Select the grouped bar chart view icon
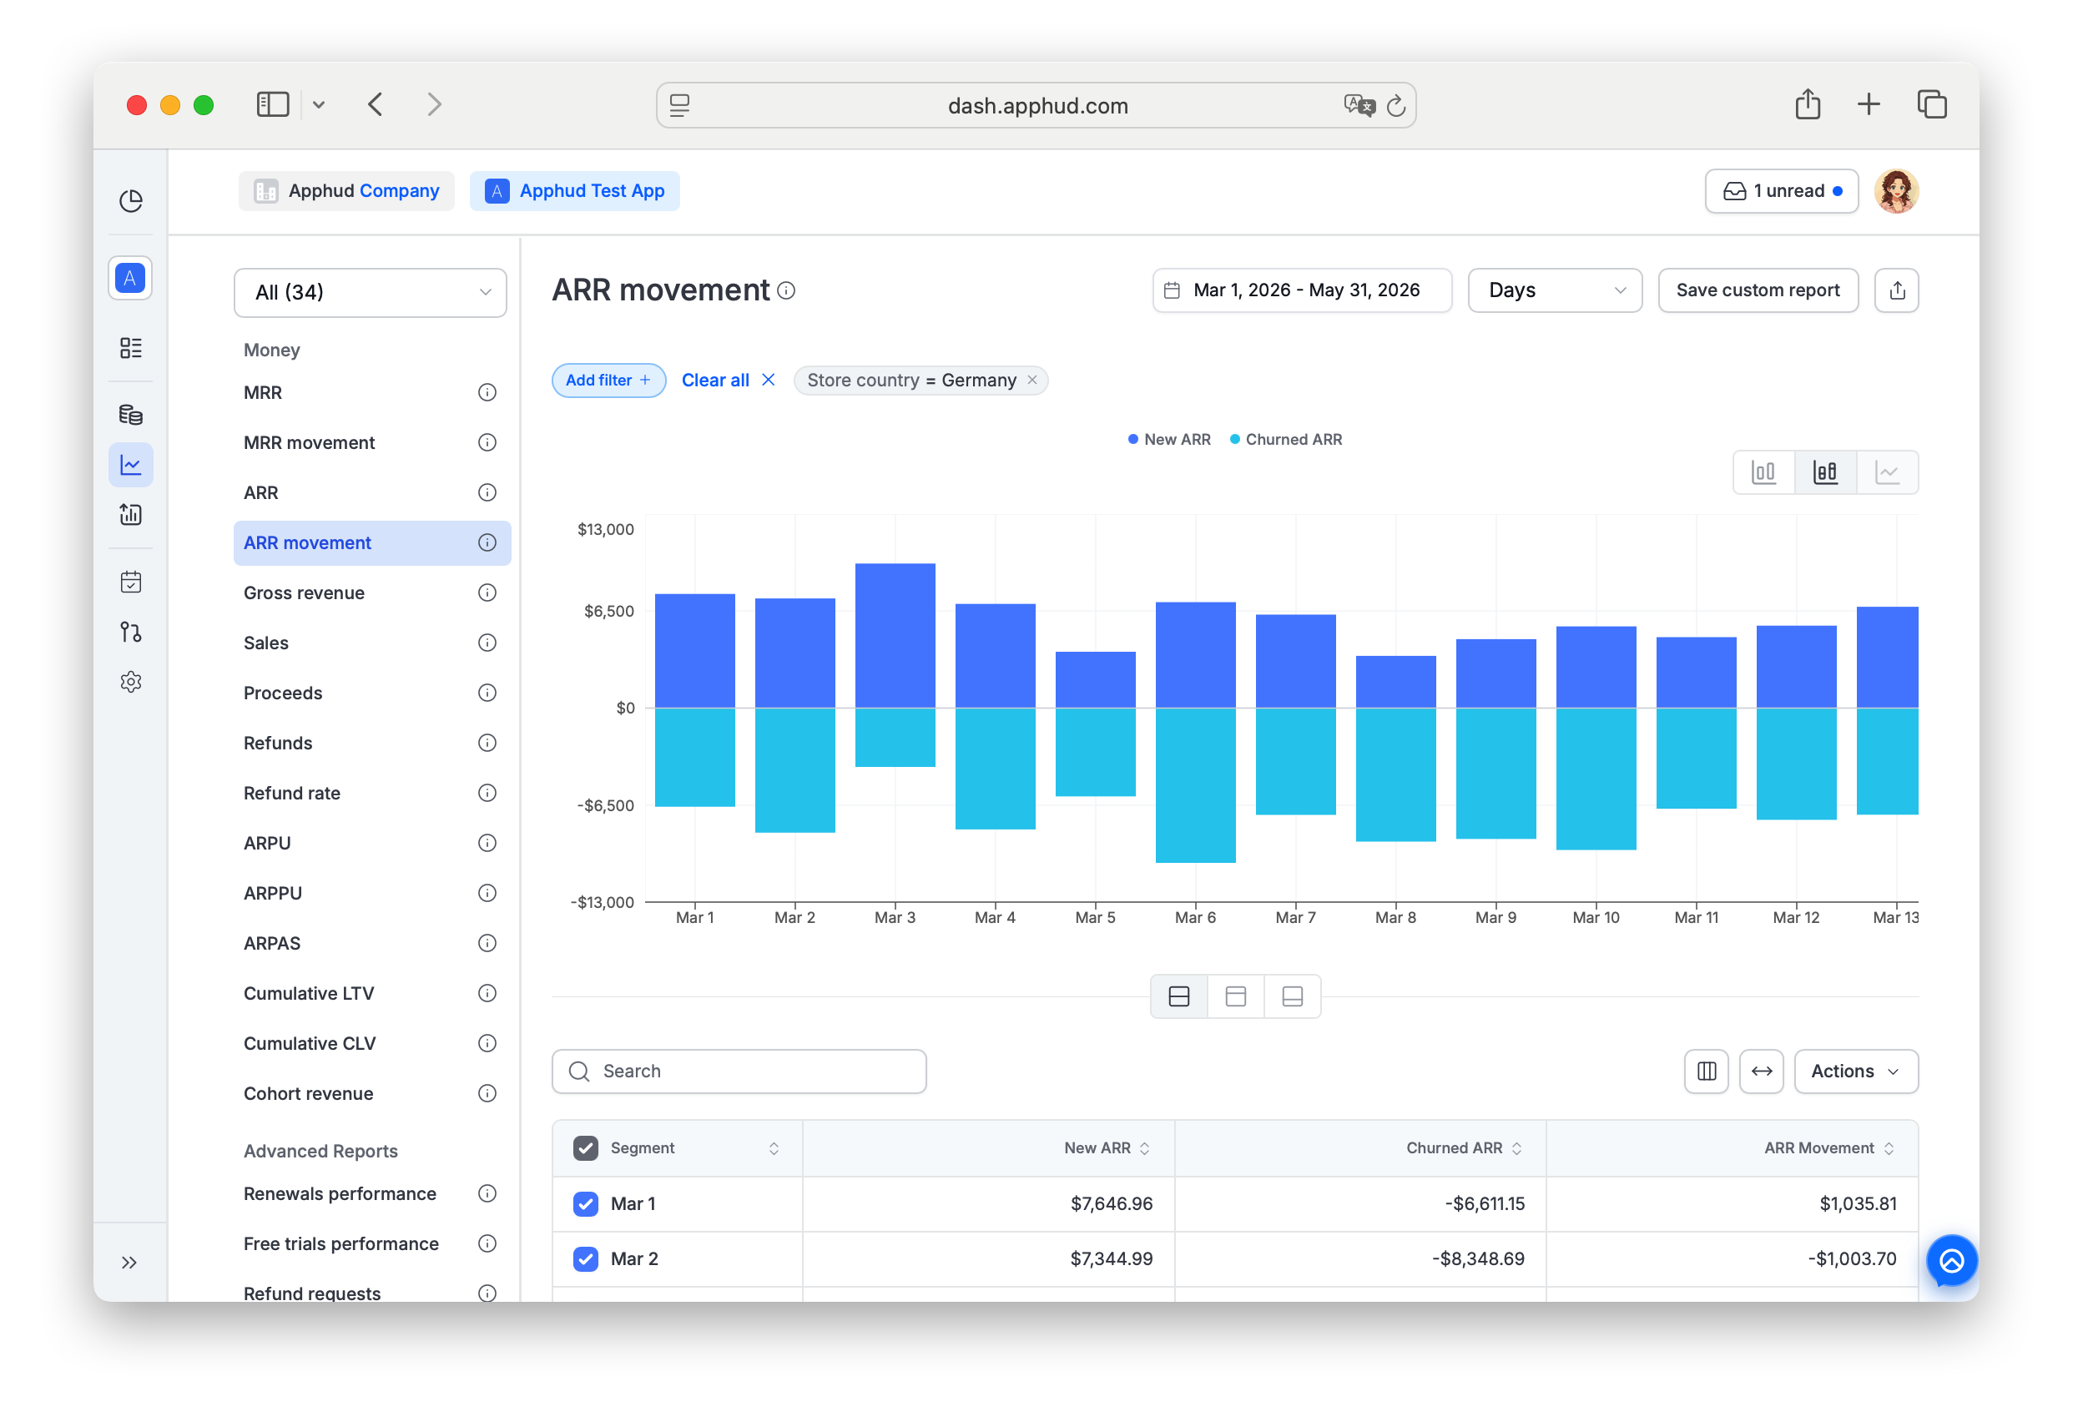This screenshot has width=2073, height=1427. [x=1763, y=472]
